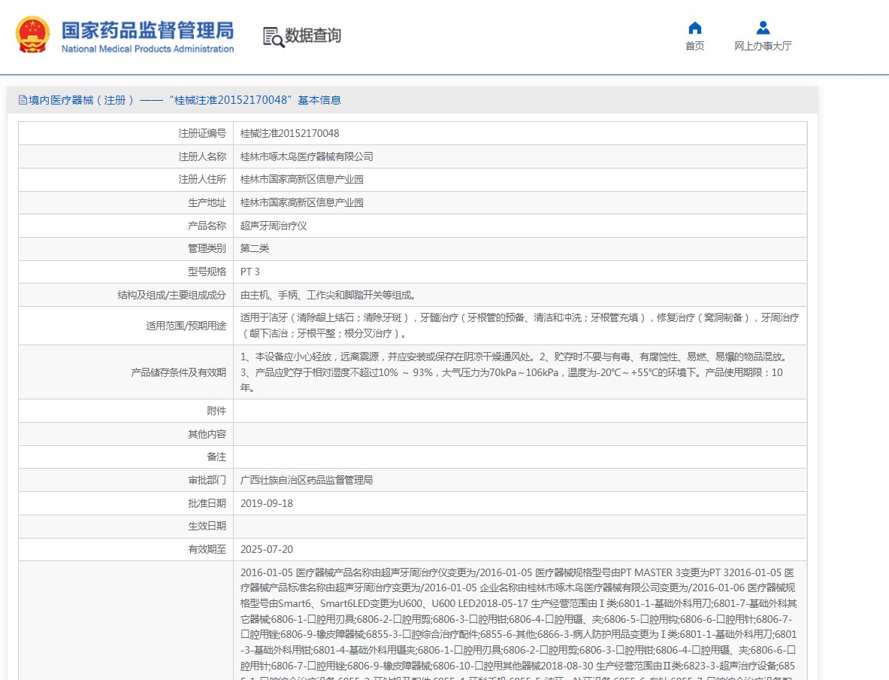This screenshot has width=889, height=680.
Task: Click model specification value PT 3
Action: (x=250, y=272)
